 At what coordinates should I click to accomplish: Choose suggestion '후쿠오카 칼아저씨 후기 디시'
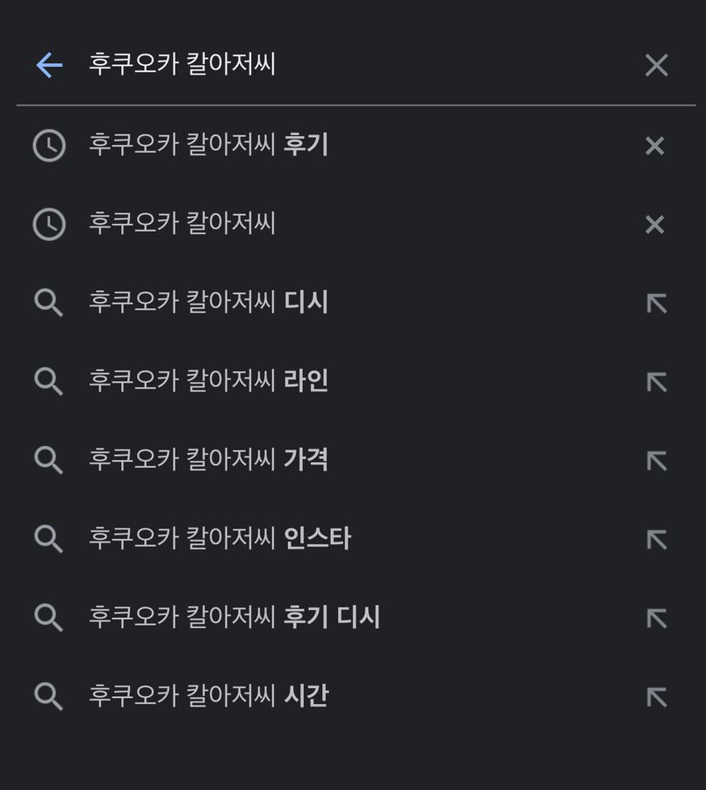pos(234,618)
